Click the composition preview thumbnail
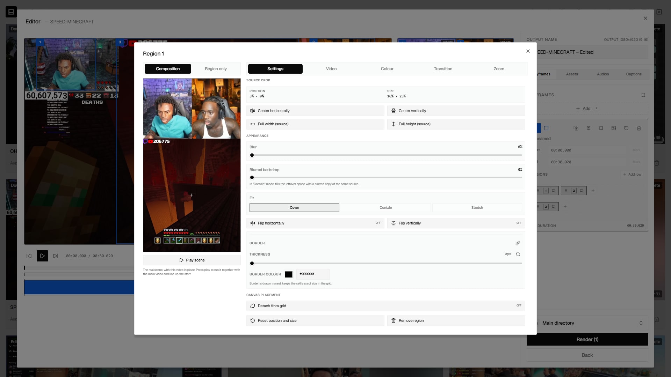Viewport: 671px width, 377px height. click(x=192, y=165)
